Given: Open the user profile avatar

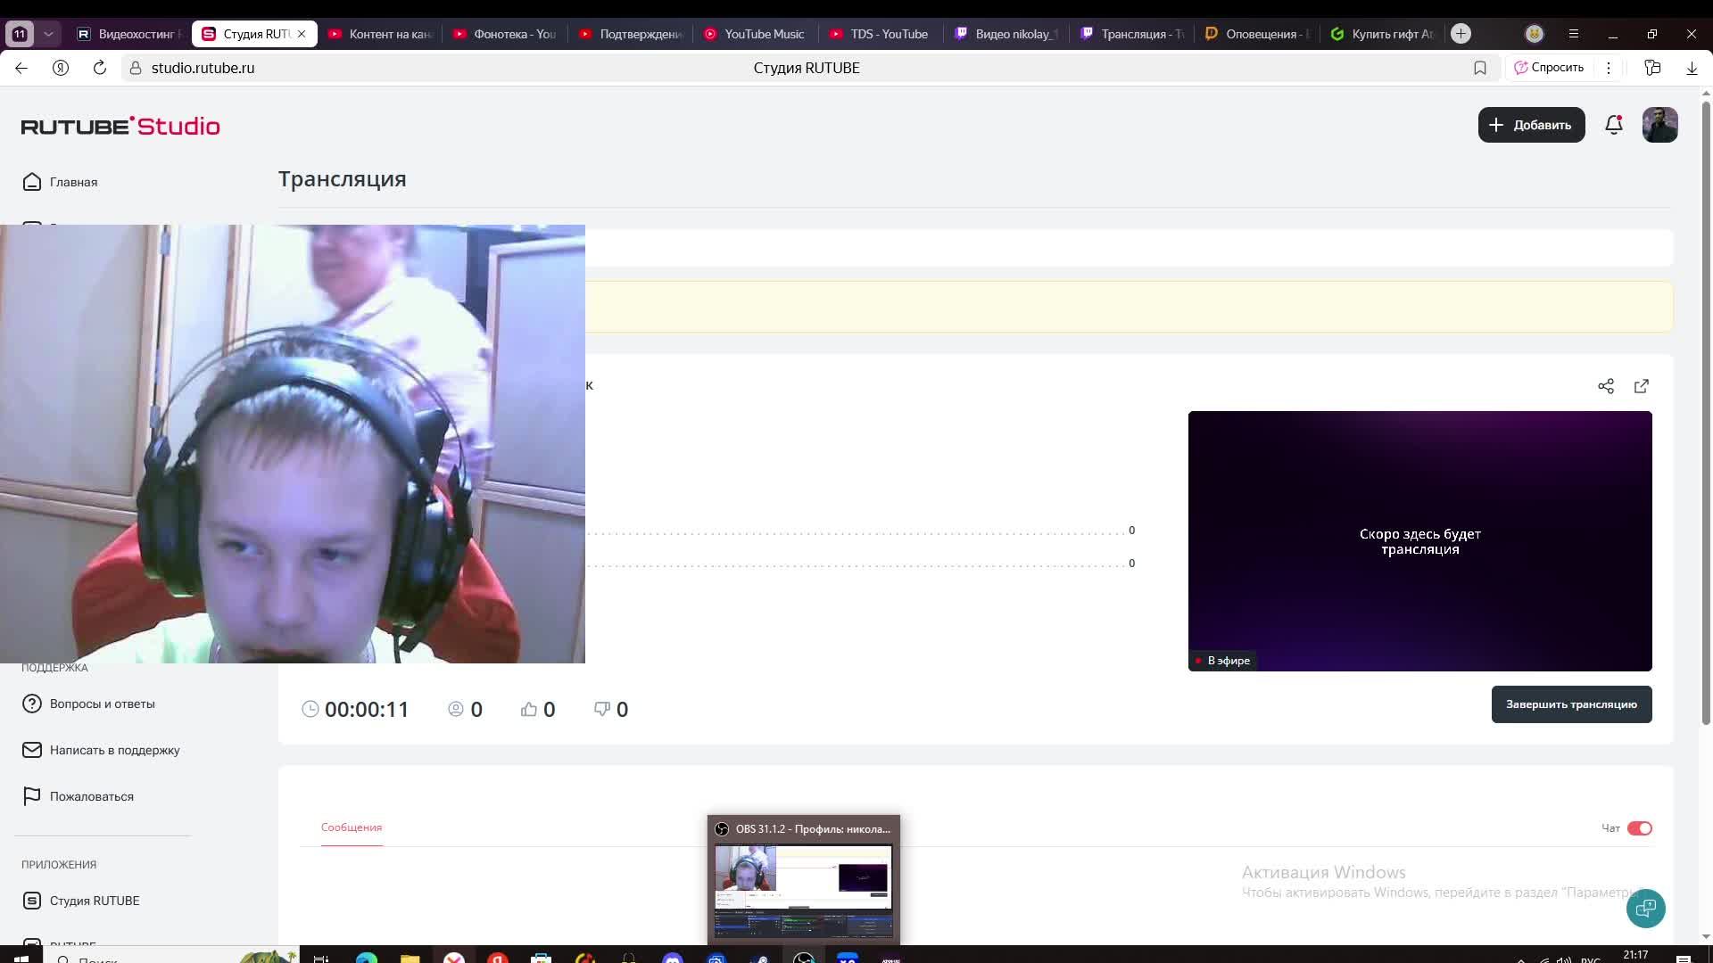Looking at the screenshot, I should 1659,125.
